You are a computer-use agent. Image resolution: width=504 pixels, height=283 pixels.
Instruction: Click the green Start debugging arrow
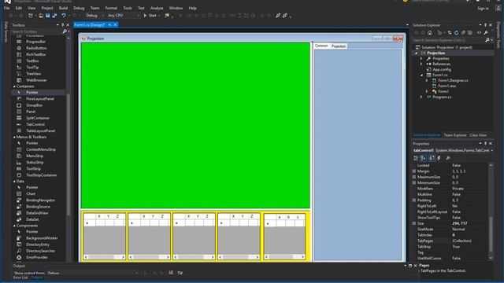(145, 16)
